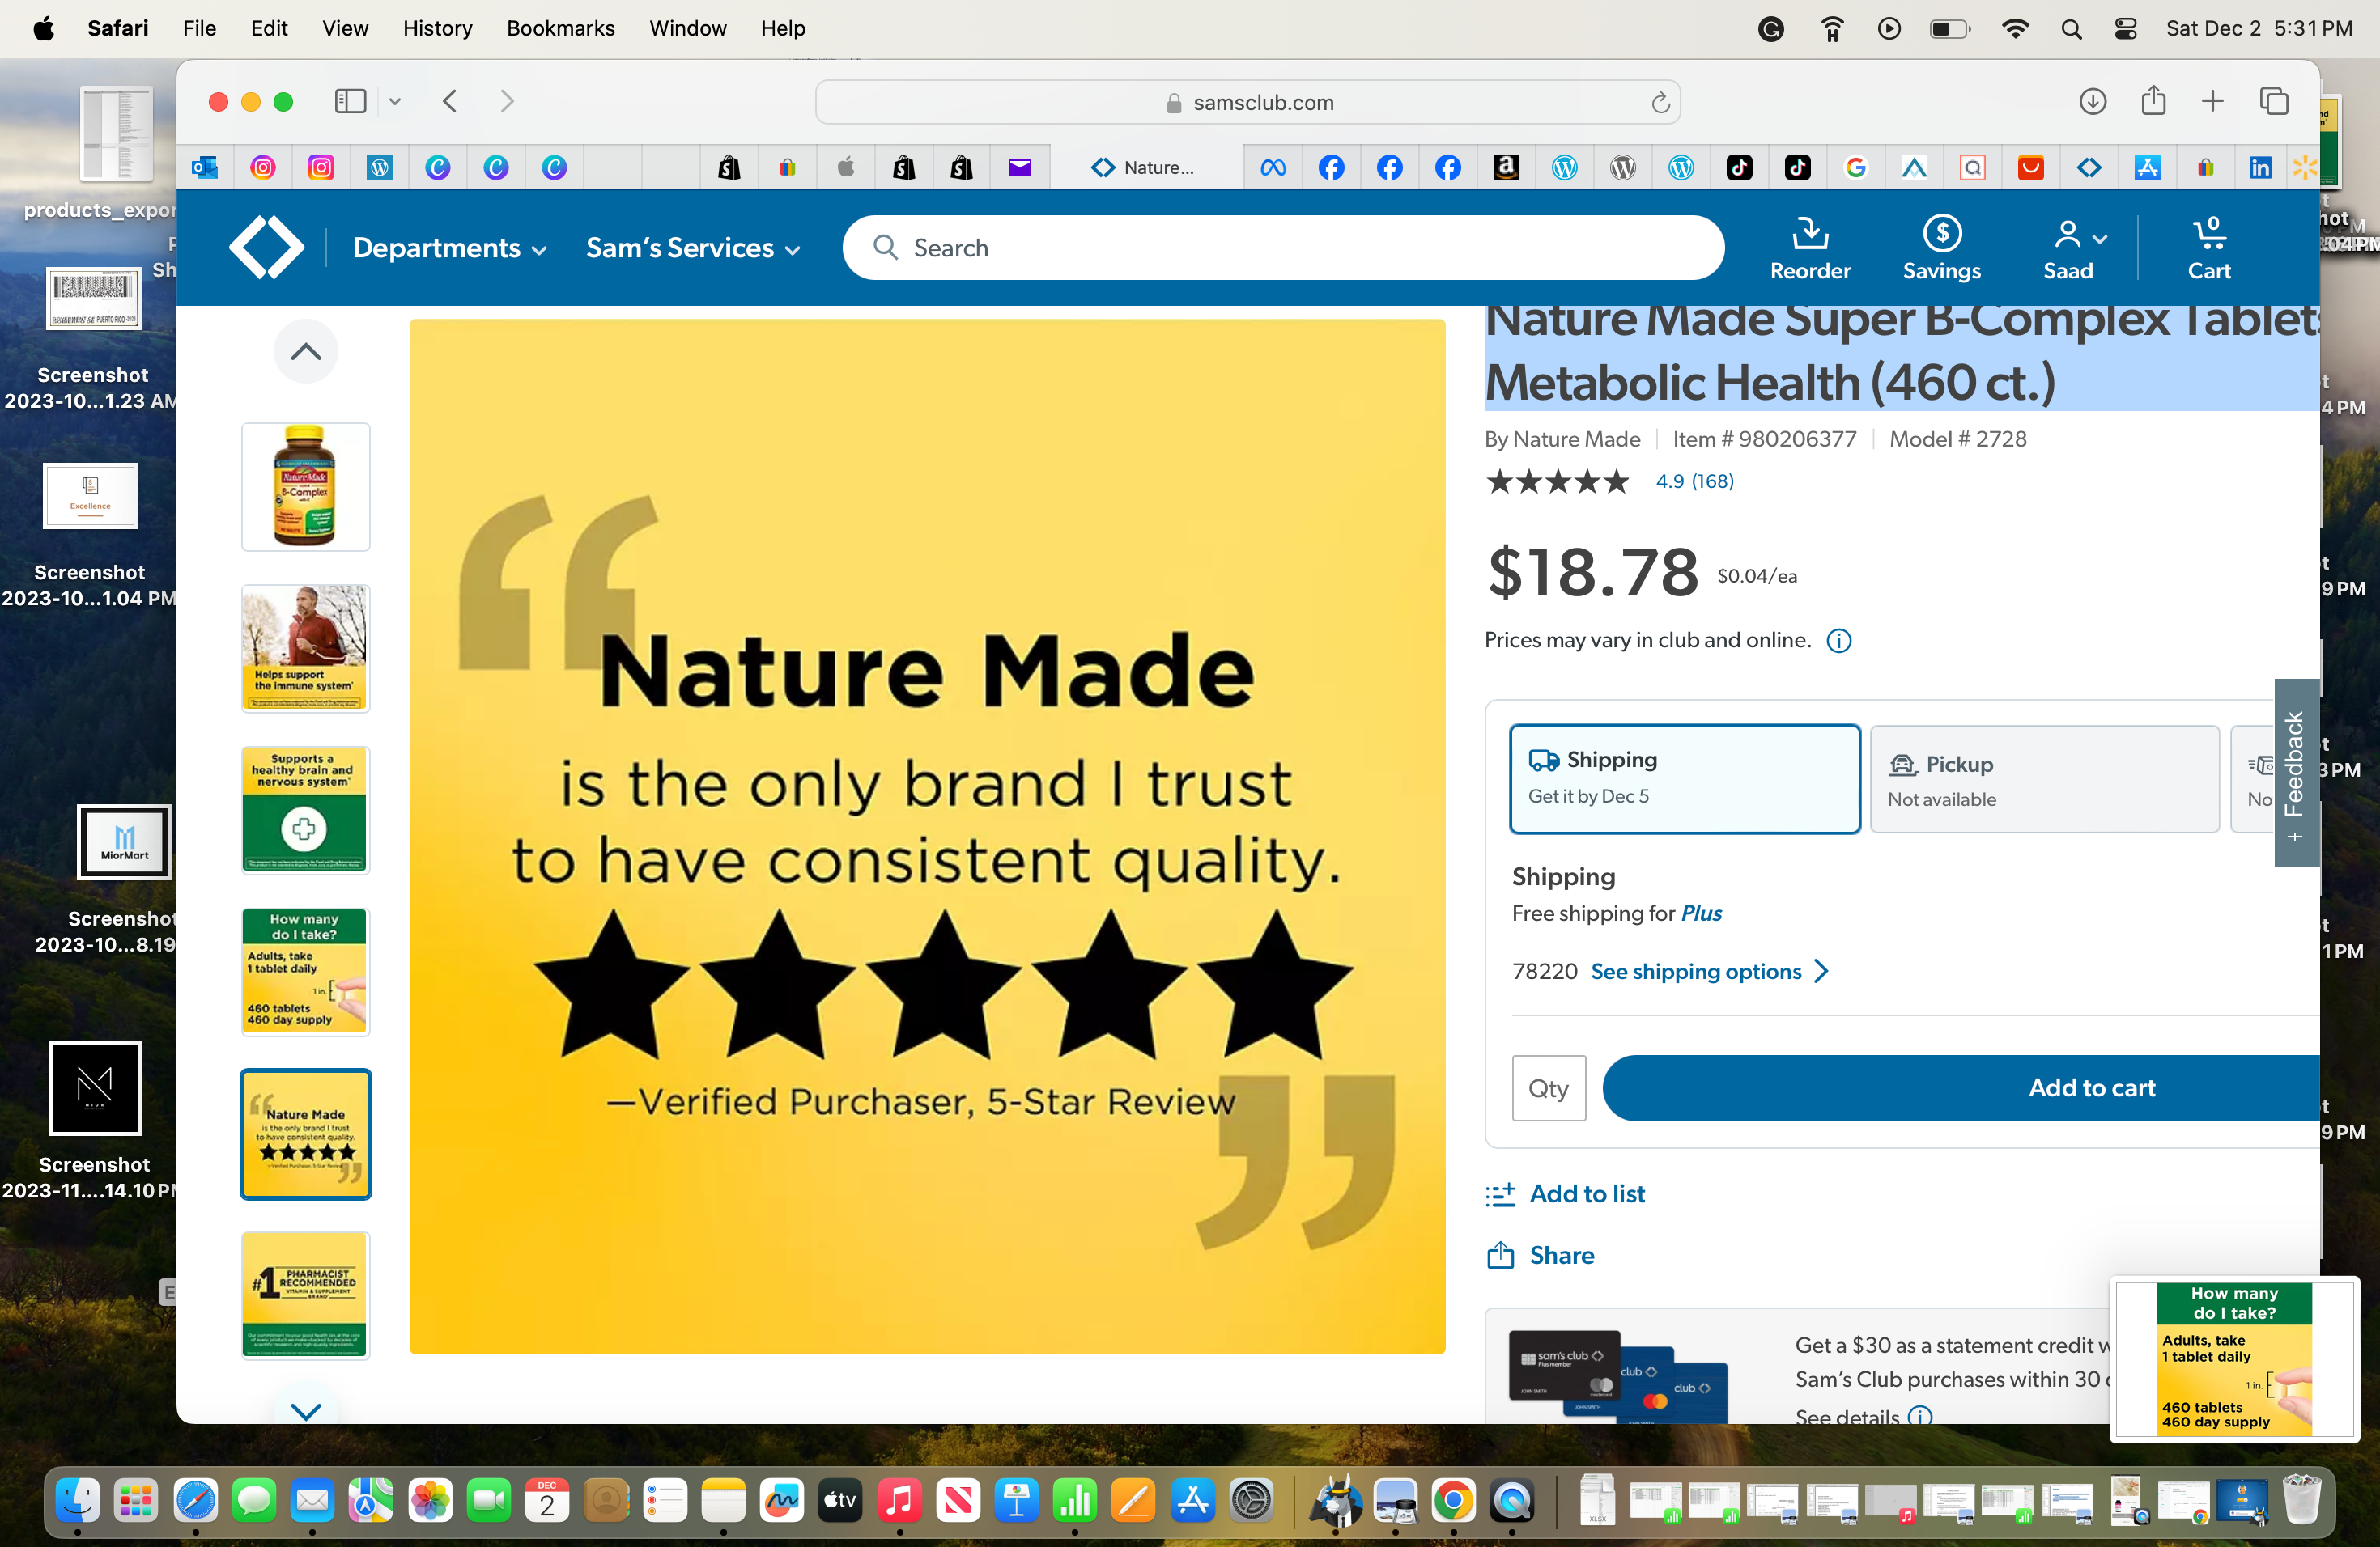
Task: Open Google Chrome in the Dock
Action: (x=1453, y=1501)
